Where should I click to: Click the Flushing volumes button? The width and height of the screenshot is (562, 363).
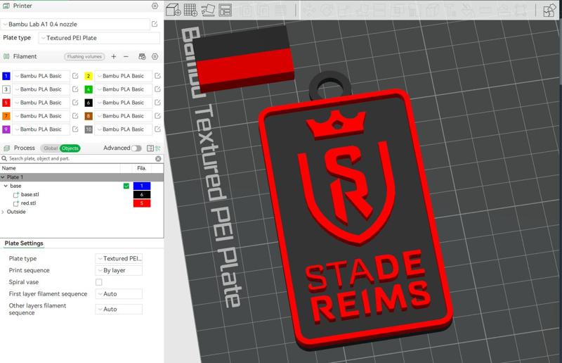click(x=84, y=56)
